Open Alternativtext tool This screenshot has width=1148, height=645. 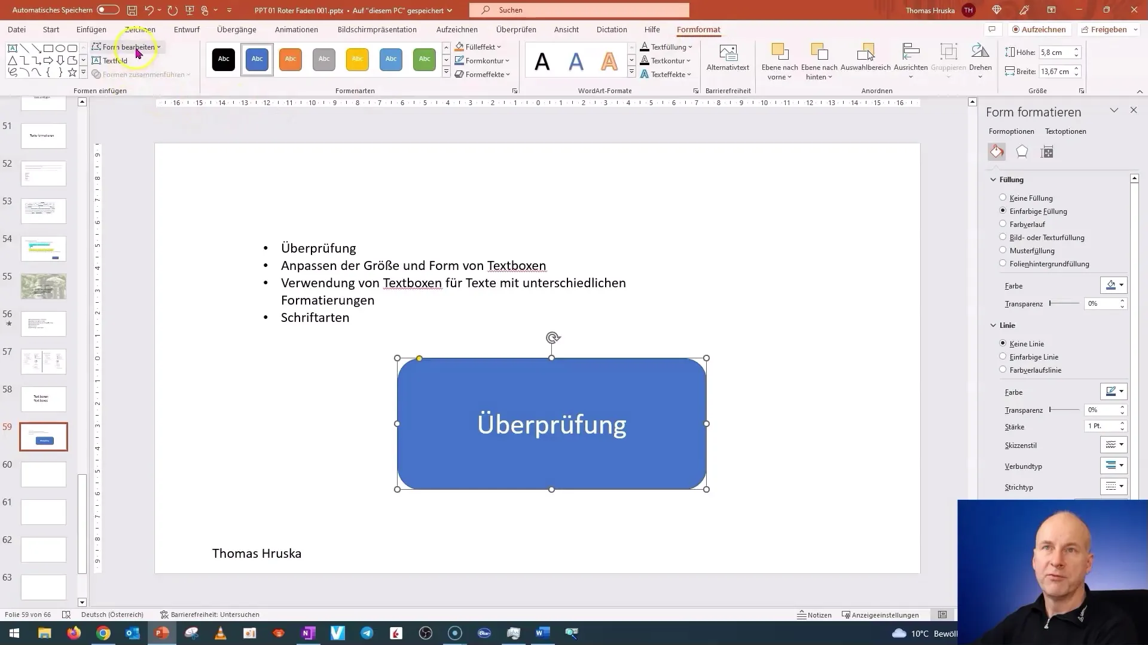coord(728,59)
